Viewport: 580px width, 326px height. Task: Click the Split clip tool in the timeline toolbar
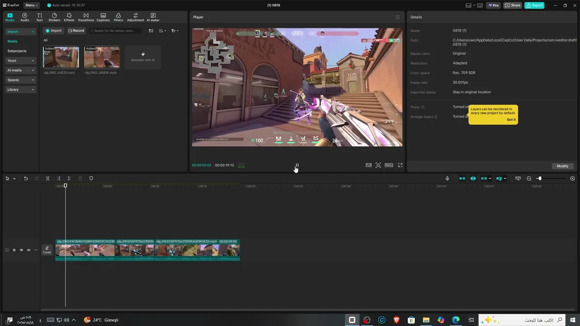(48, 178)
